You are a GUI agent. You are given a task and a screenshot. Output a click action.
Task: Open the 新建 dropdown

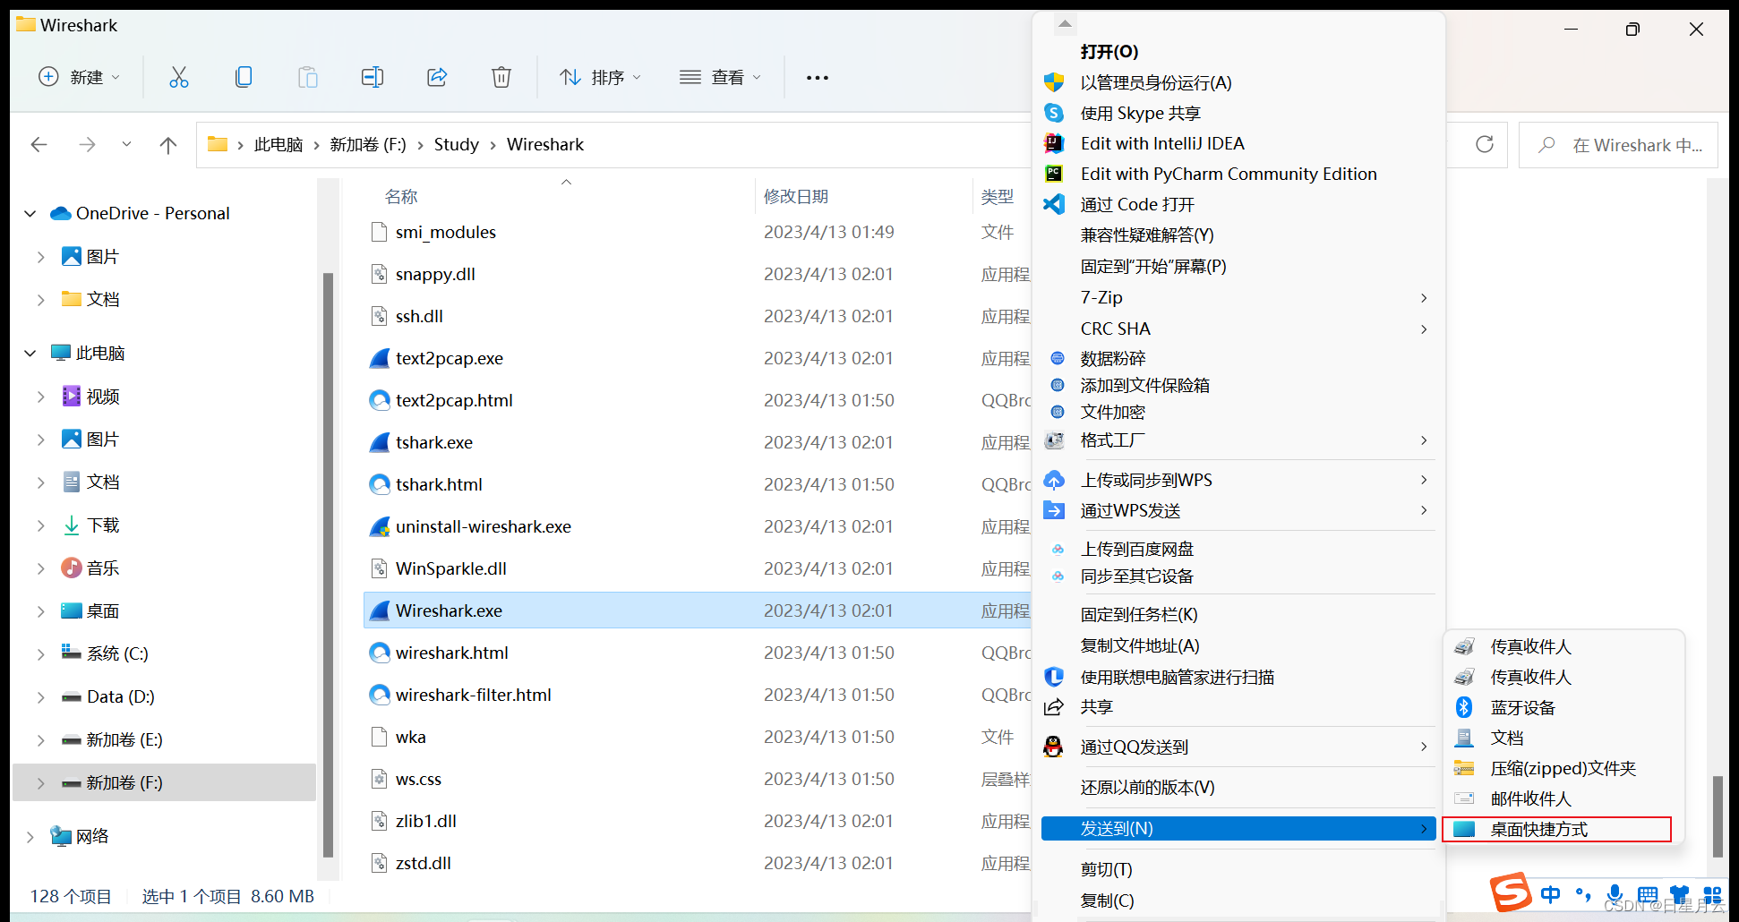(x=79, y=77)
